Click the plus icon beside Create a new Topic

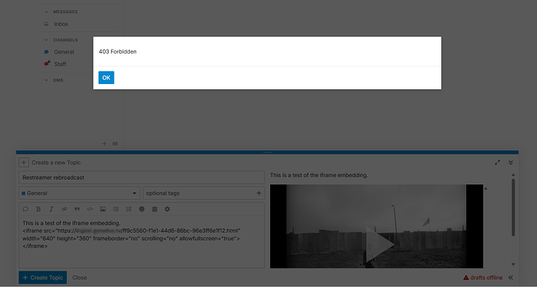(23, 163)
